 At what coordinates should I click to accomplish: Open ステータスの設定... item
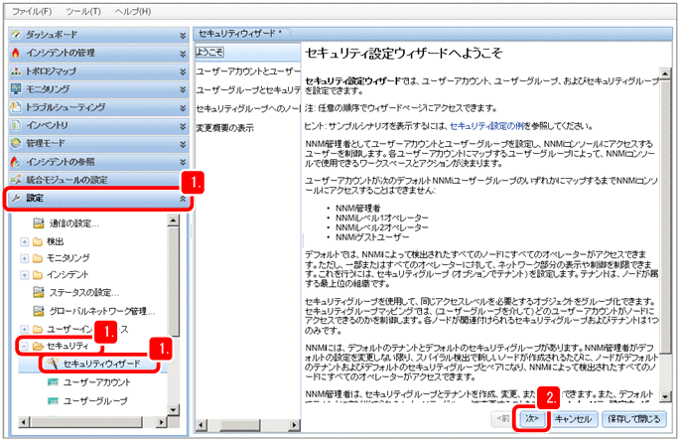[x=83, y=293]
